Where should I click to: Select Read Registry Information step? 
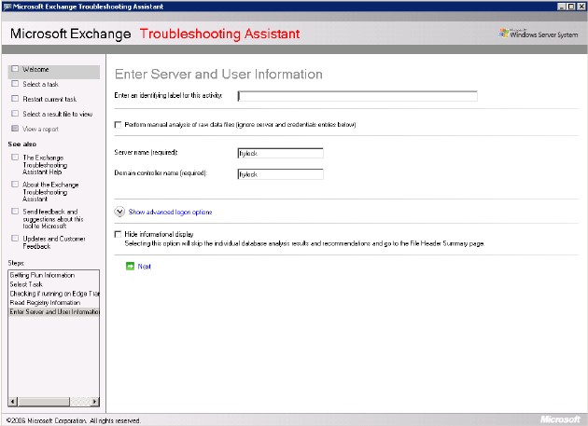(x=53, y=302)
